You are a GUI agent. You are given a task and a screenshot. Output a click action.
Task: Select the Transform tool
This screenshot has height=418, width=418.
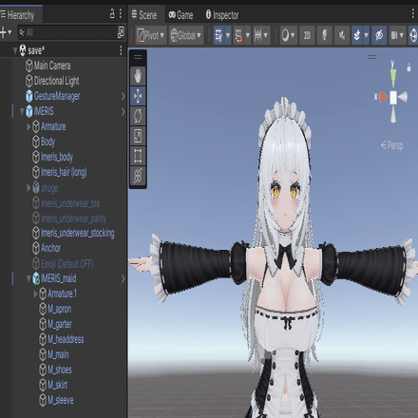[138, 176]
